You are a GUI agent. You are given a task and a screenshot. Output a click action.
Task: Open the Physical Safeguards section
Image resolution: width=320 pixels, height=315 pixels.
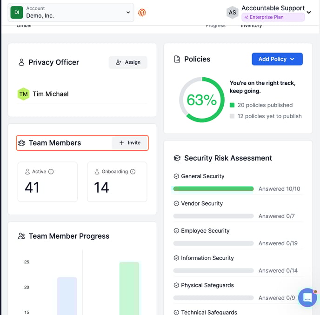(207, 285)
